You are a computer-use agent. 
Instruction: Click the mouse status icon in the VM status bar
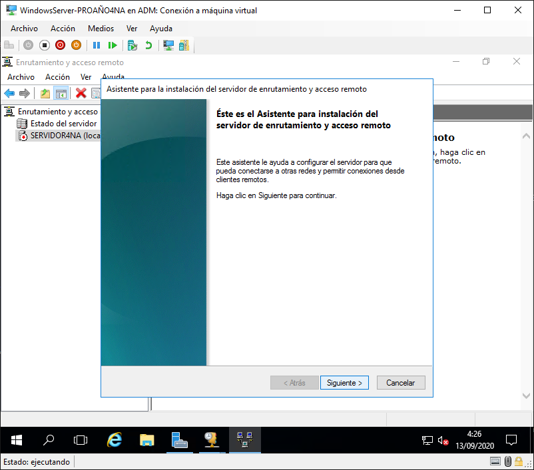508,461
